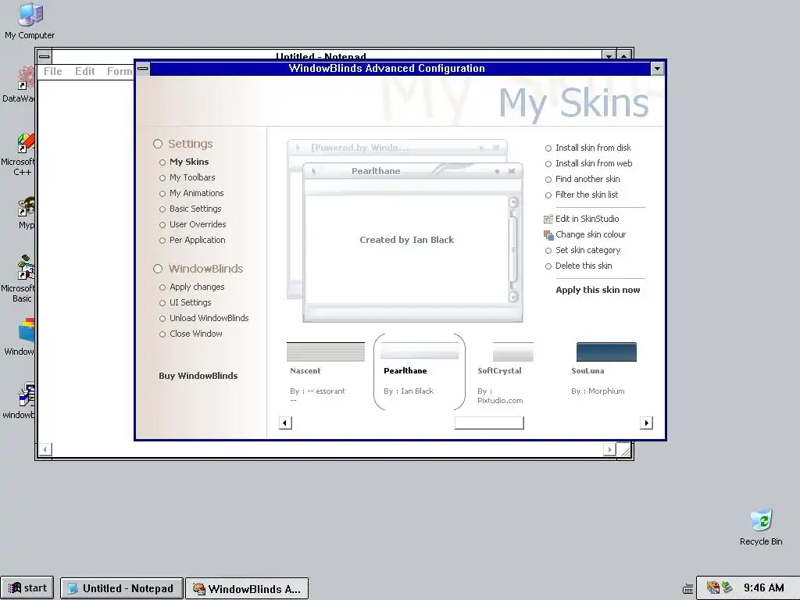800x600 pixels.
Task: Click Apply changes in WindowBlinds section
Action: point(192,287)
